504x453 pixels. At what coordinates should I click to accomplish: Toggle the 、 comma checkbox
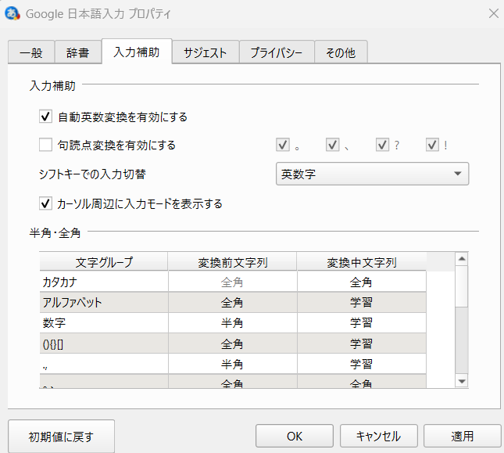[332, 145]
